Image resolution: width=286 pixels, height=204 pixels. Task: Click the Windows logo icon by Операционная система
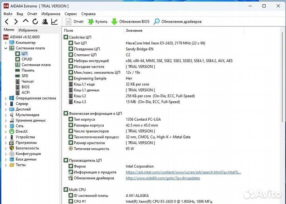pyautogui.click(x=12, y=98)
